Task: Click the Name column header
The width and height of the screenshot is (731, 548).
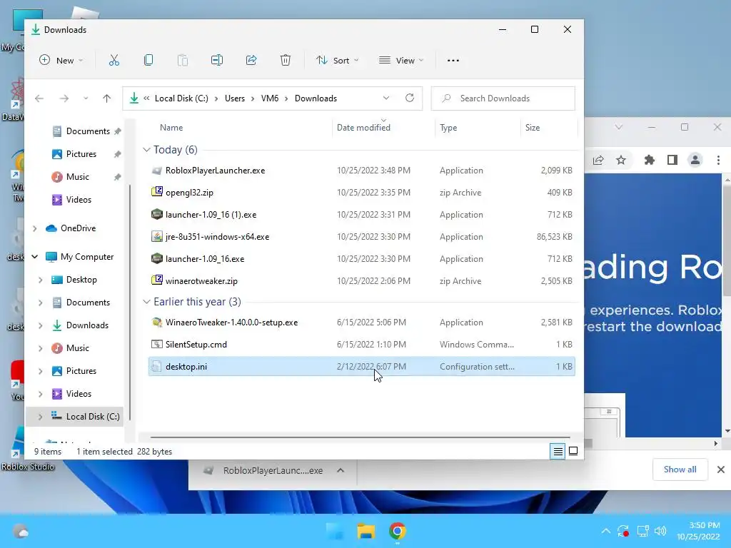Action: (x=171, y=128)
